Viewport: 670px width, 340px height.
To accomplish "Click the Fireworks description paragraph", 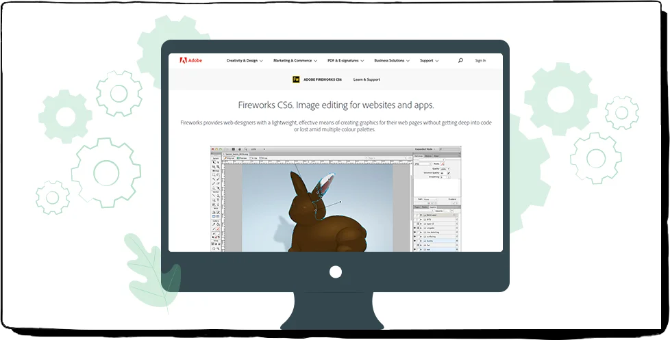I will [x=336, y=126].
